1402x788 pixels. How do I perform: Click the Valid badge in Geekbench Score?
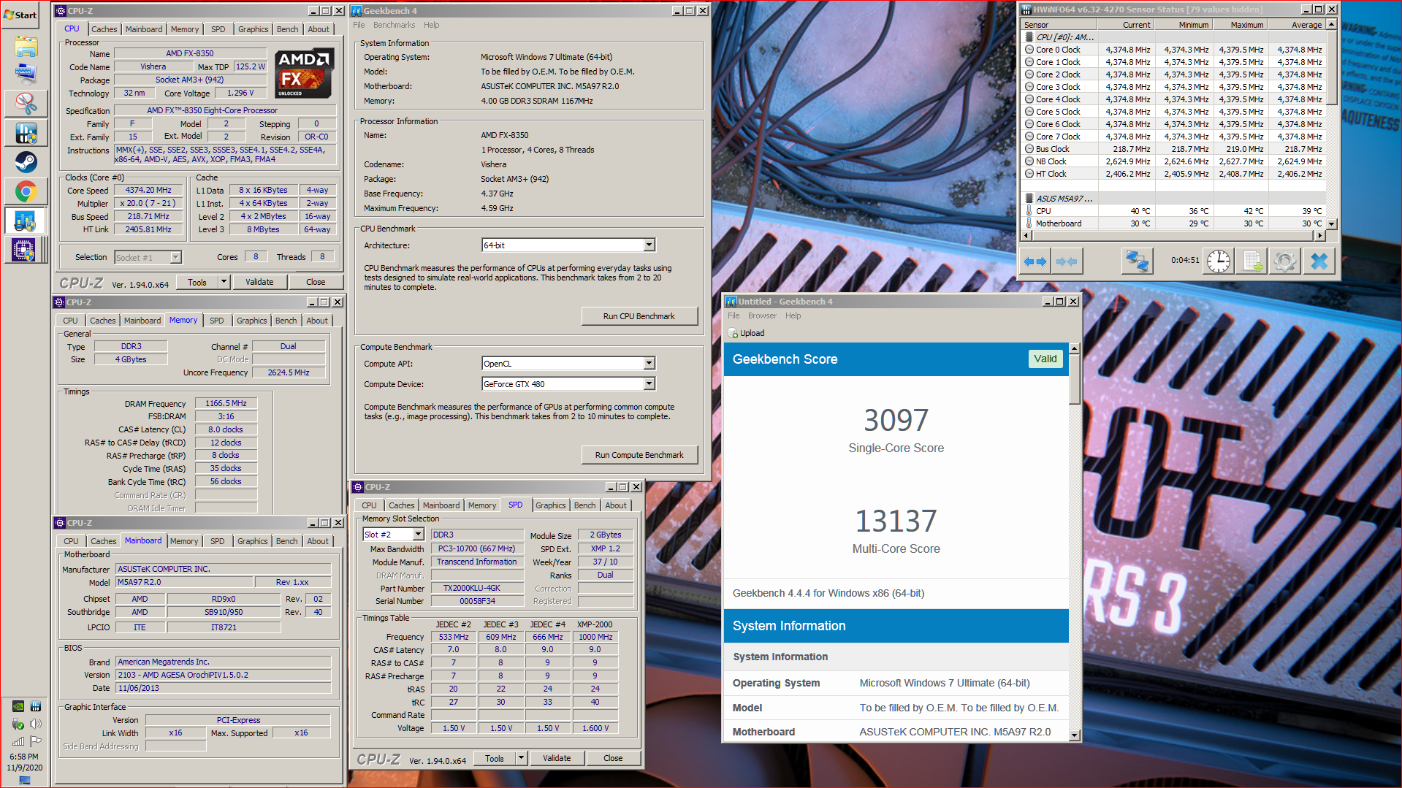coord(1045,359)
